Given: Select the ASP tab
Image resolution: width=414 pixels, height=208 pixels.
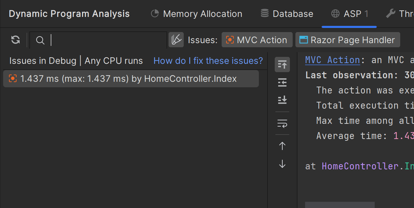Looking at the screenshot, I should (x=349, y=14).
